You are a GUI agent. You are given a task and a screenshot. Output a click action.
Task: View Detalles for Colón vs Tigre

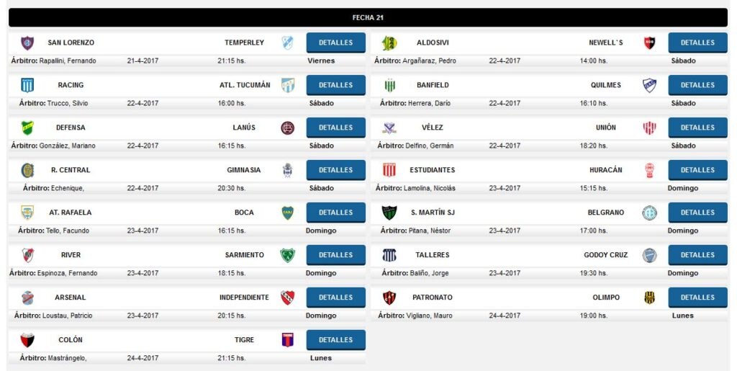tap(335, 339)
